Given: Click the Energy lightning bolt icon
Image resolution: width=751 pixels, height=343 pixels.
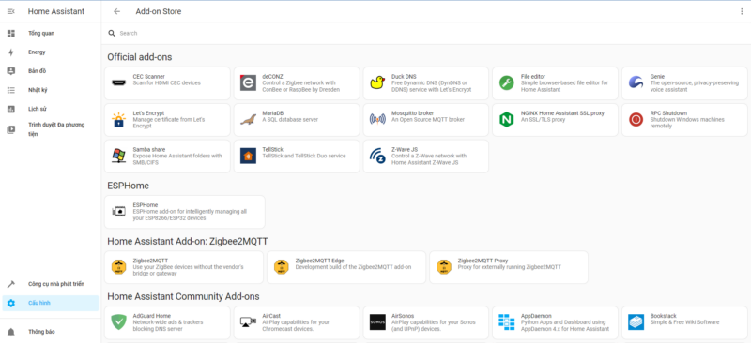Looking at the screenshot, I should 11,52.
